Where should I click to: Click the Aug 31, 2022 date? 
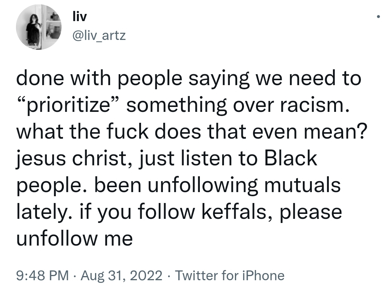(121, 275)
